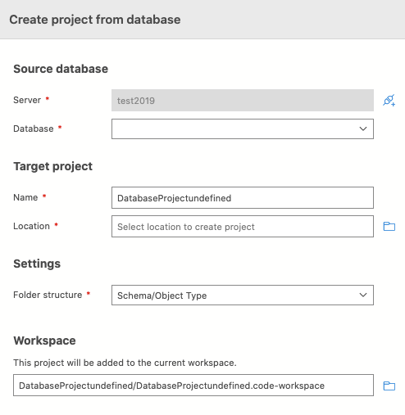Click the Target project heading
The height and width of the screenshot is (415, 405).
click(53, 166)
